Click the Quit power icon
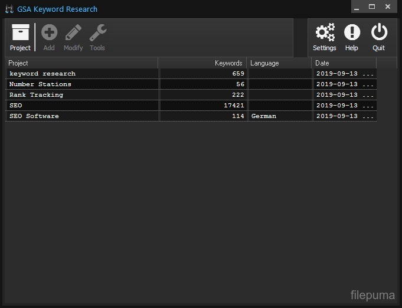This screenshot has width=402, height=308. pos(378,33)
